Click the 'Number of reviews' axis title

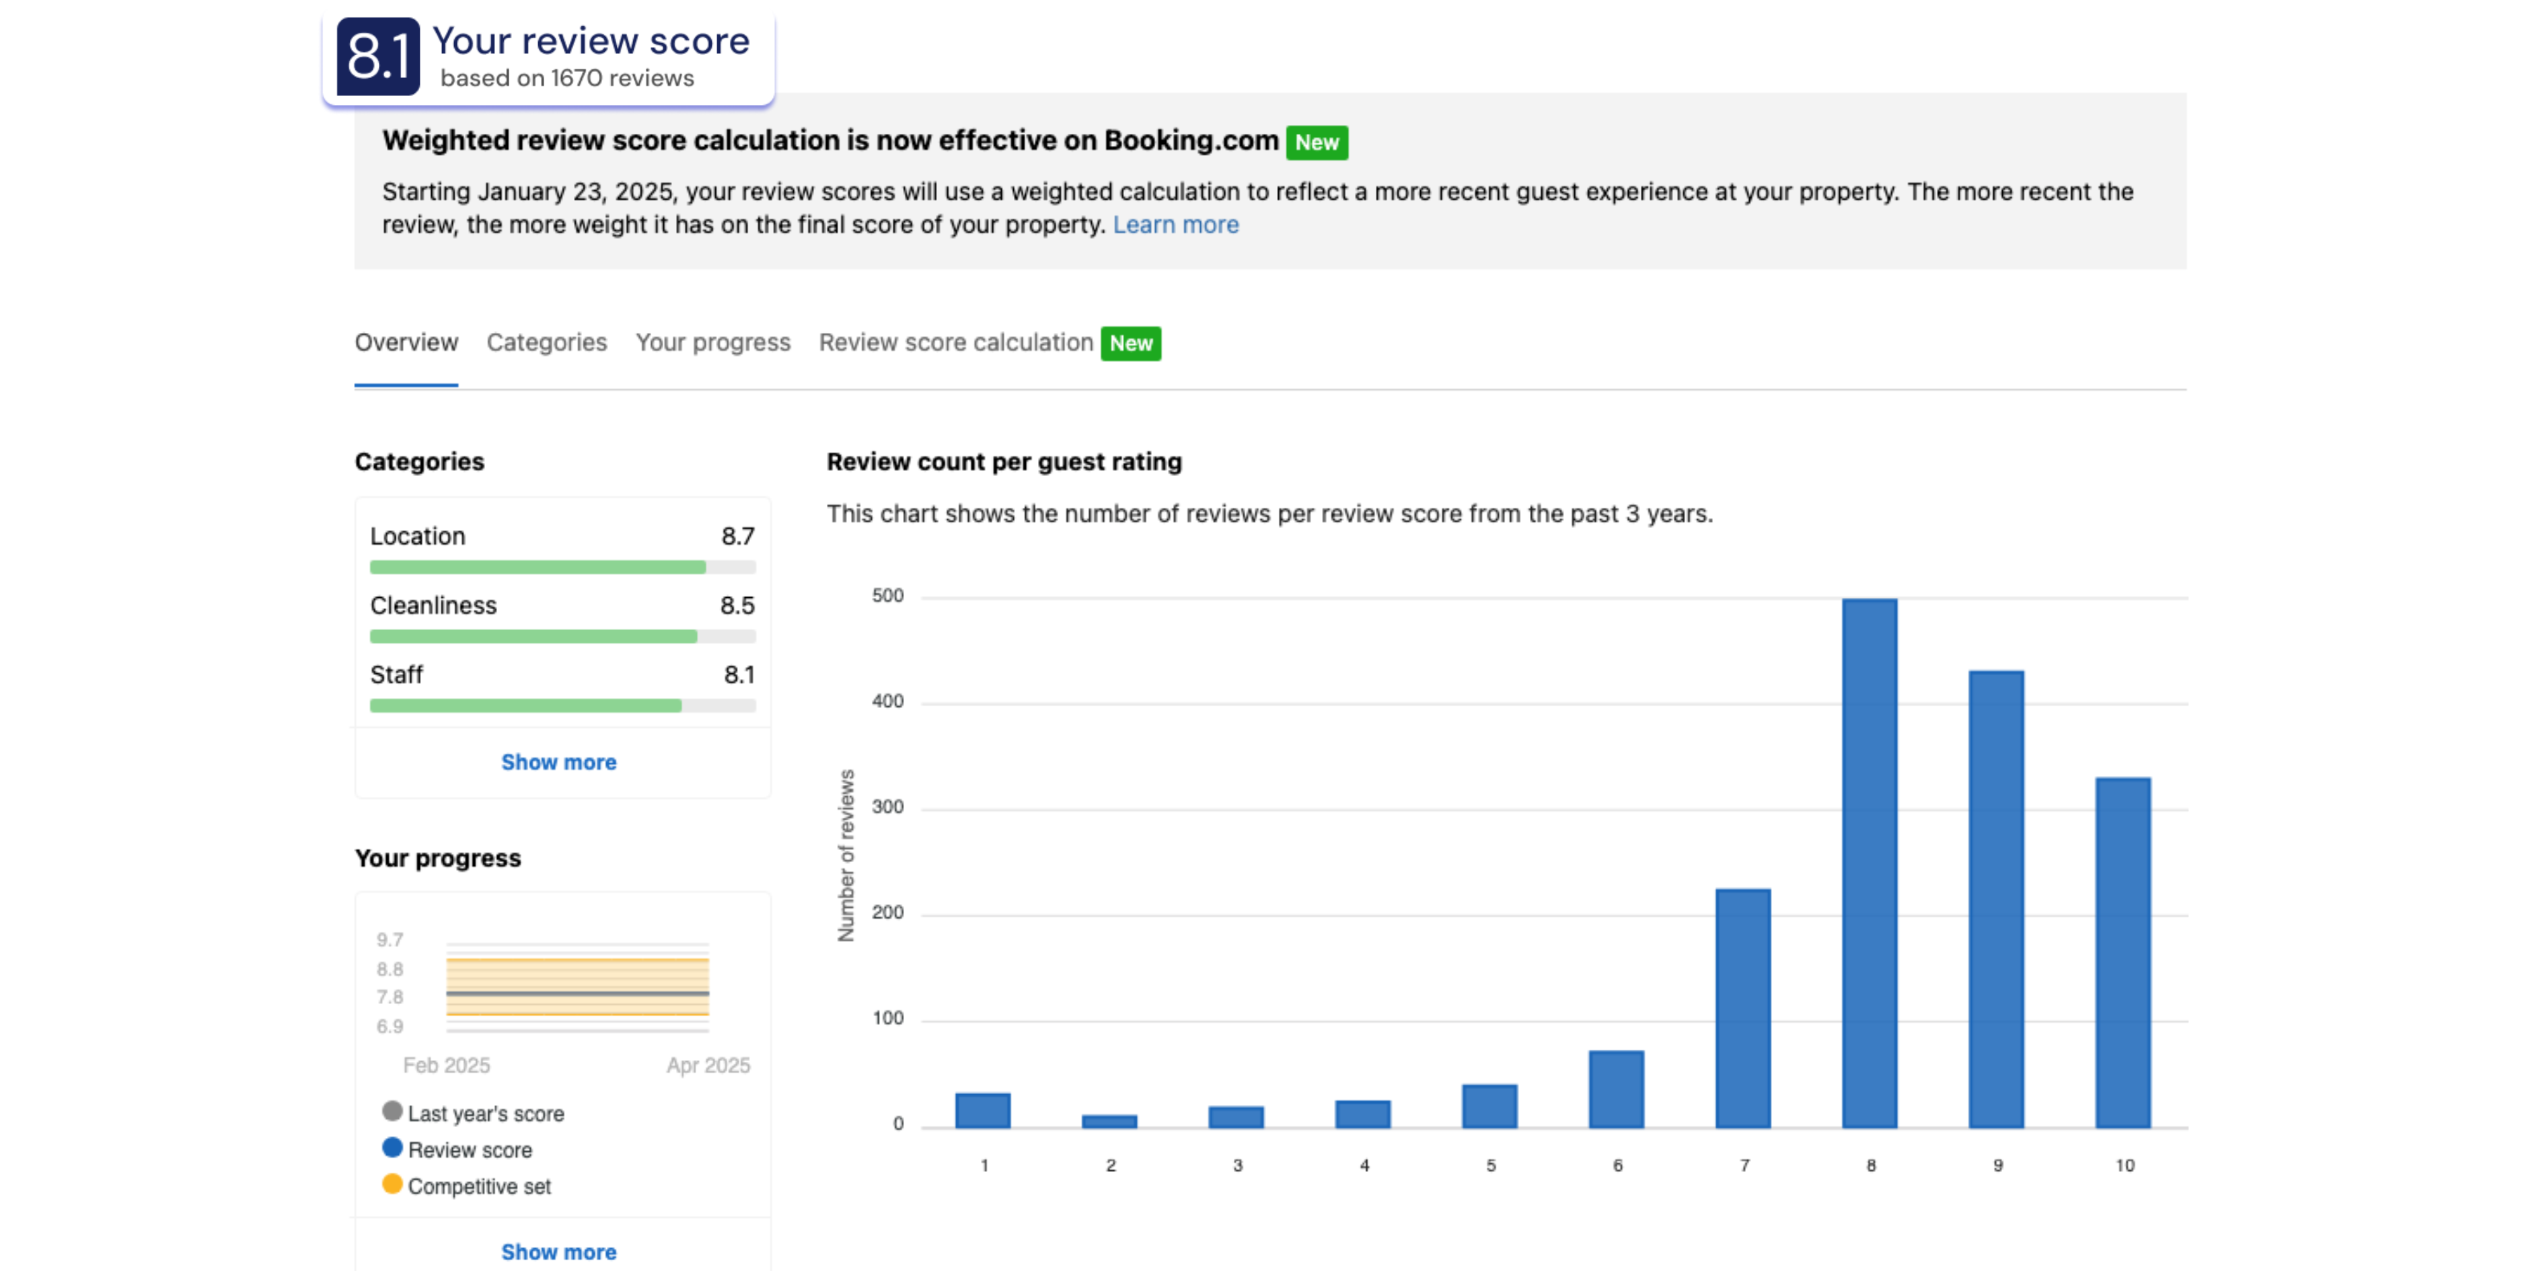(846, 855)
